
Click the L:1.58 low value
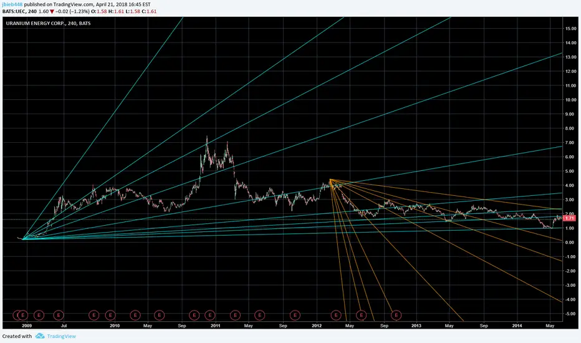click(132, 11)
